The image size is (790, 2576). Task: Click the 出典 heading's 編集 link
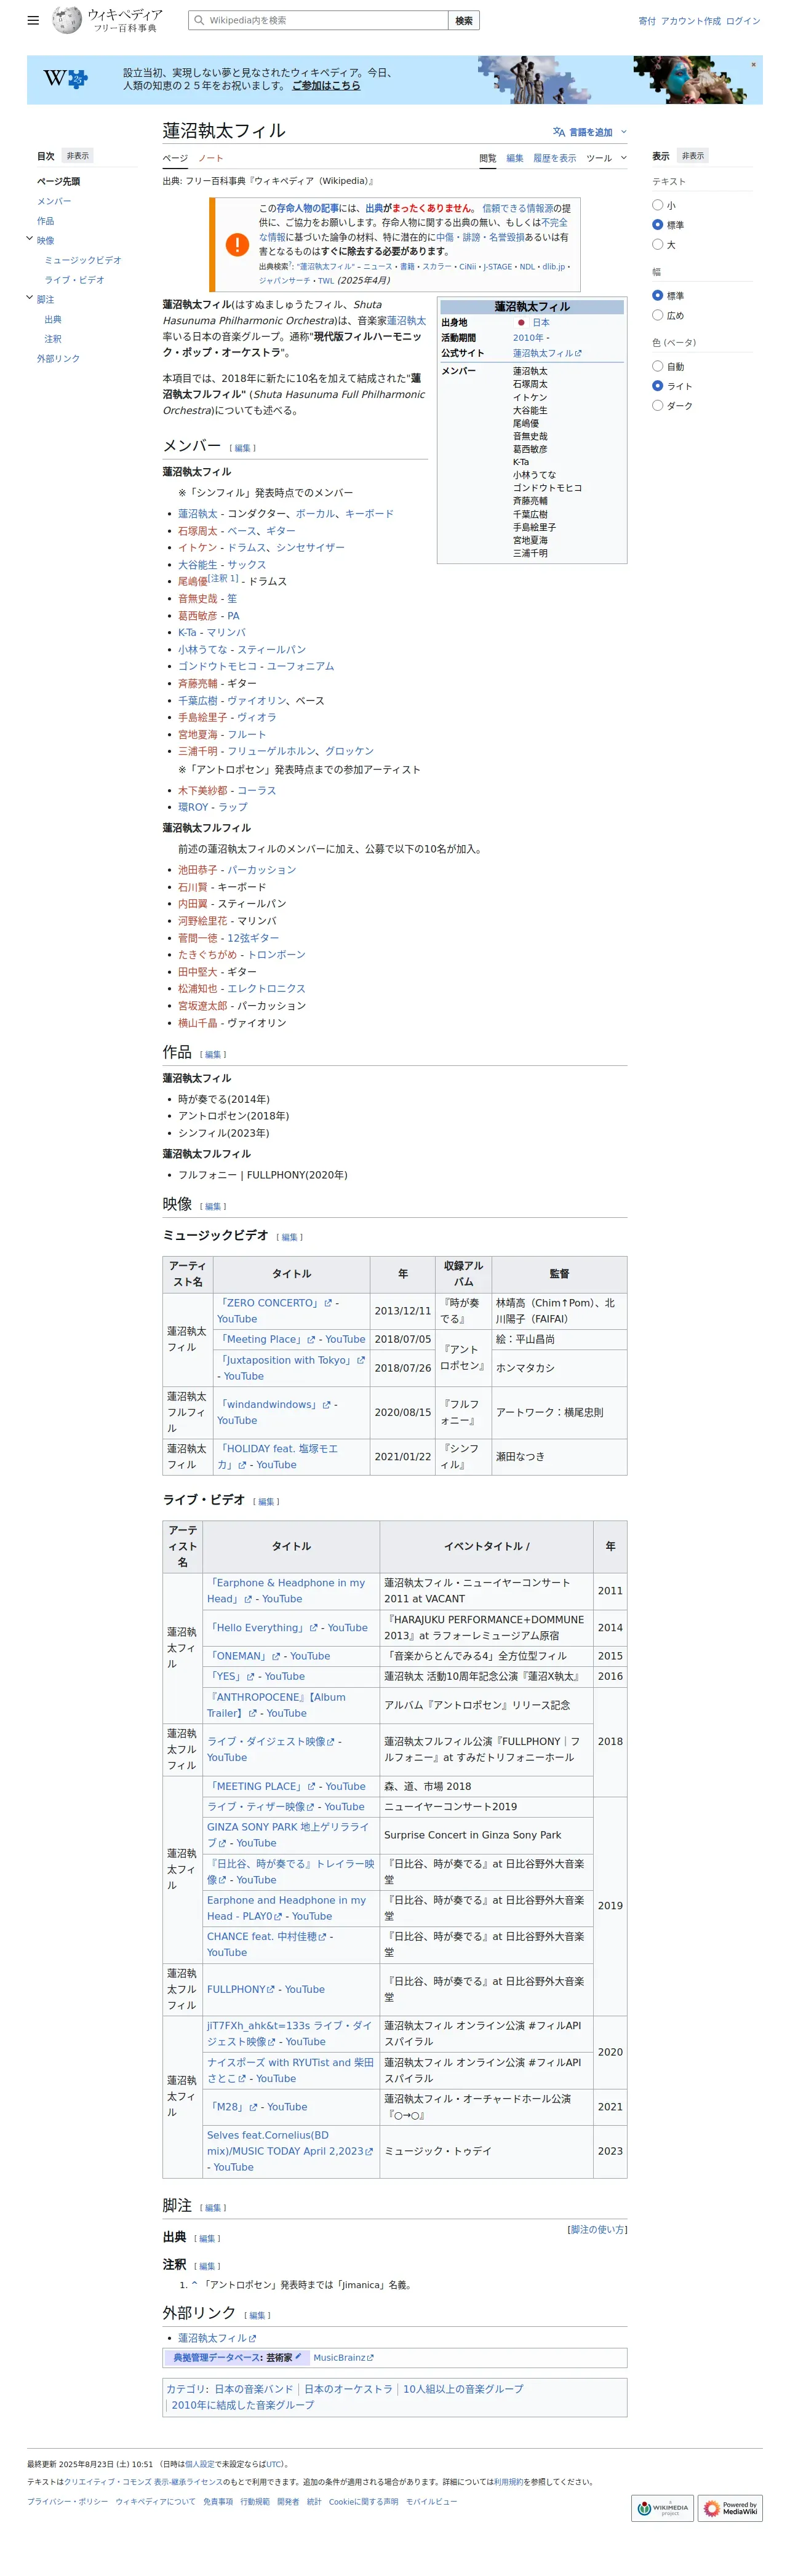207,2238
